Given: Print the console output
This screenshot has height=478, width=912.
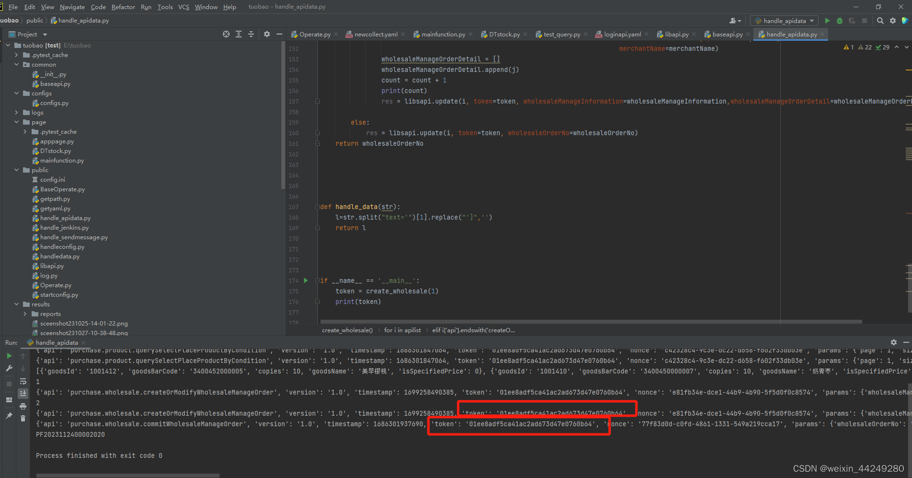Looking at the screenshot, I should [23, 406].
